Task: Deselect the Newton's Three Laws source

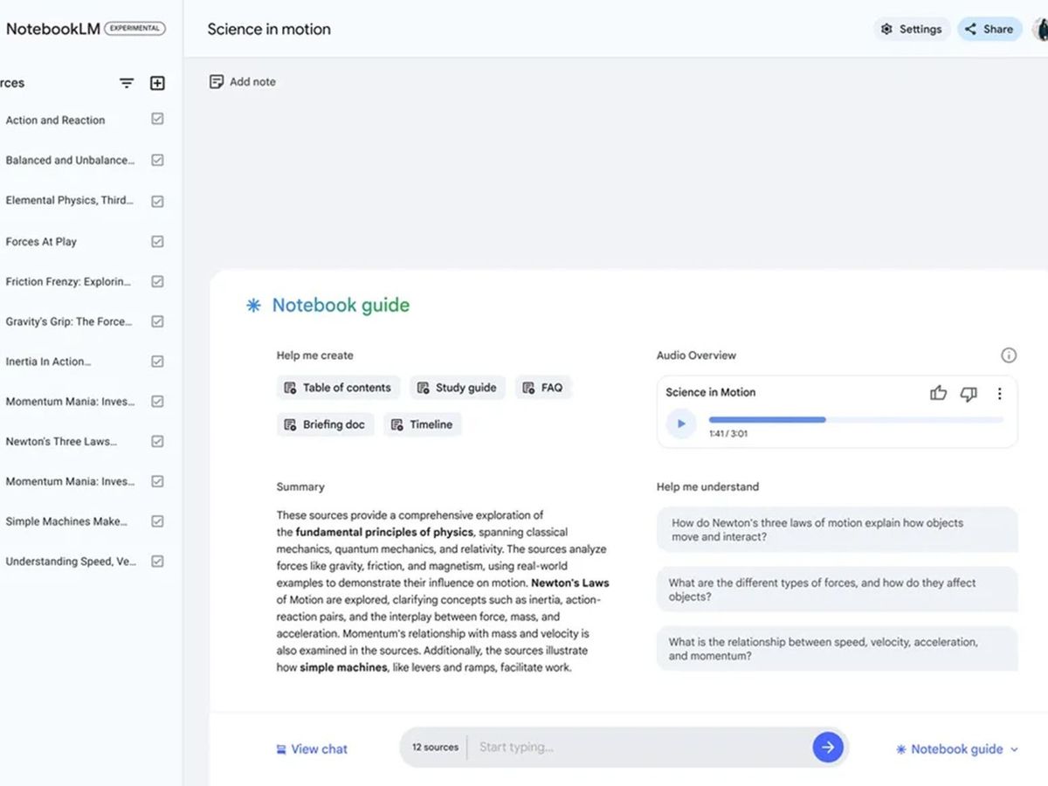Action: pyautogui.click(x=157, y=441)
